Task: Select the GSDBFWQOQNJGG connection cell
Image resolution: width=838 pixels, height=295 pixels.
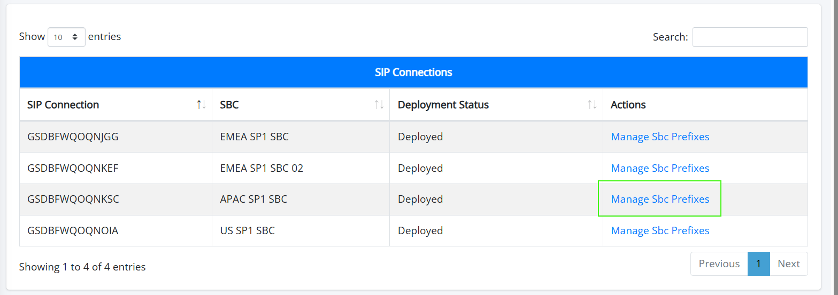Action: pos(116,137)
